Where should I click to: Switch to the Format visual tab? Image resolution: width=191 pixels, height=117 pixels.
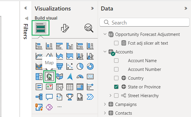click(x=65, y=28)
